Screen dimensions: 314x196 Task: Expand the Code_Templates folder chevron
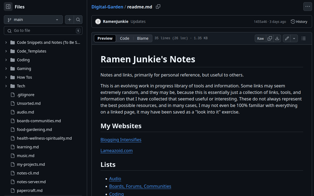[6, 51]
